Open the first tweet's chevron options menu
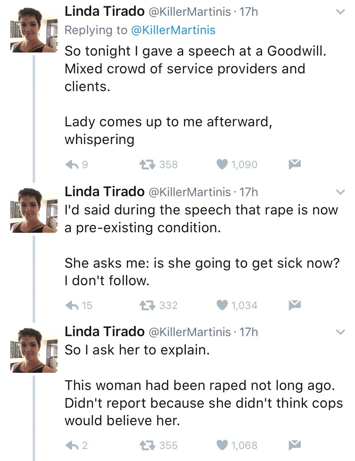This screenshot has width=355, height=461. 340,12
